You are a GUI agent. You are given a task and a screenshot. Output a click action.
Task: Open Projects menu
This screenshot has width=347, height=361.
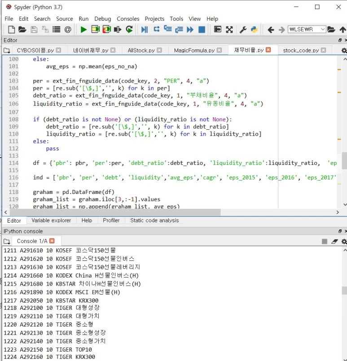click(x=154, y=19)
